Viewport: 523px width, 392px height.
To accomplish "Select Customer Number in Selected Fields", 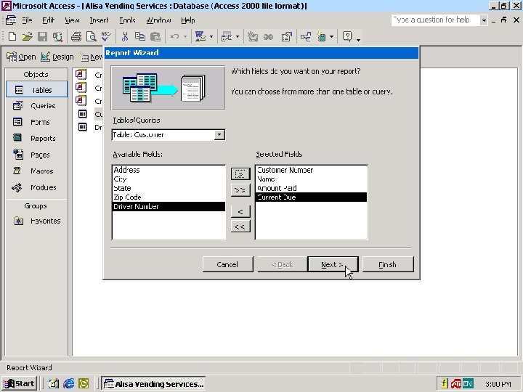I will 311,170.
